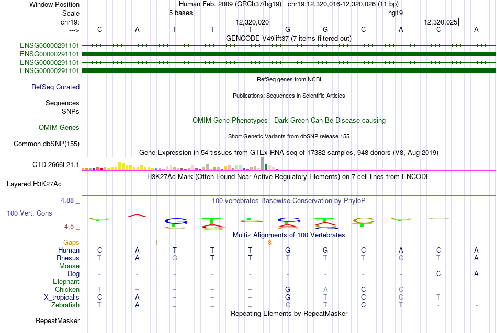This screenshot has width=497, height=333.
Task: Click the "Human Feb. 2009 (GRCh37/hg19)" assembly text
Action: click(x=230, y=4)
